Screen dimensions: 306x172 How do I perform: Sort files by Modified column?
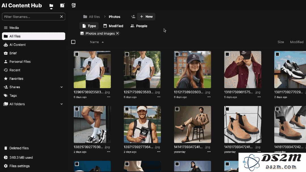pos(297,42)
